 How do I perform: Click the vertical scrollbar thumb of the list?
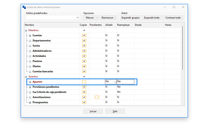pyautogui.click(x=183, y=48)
